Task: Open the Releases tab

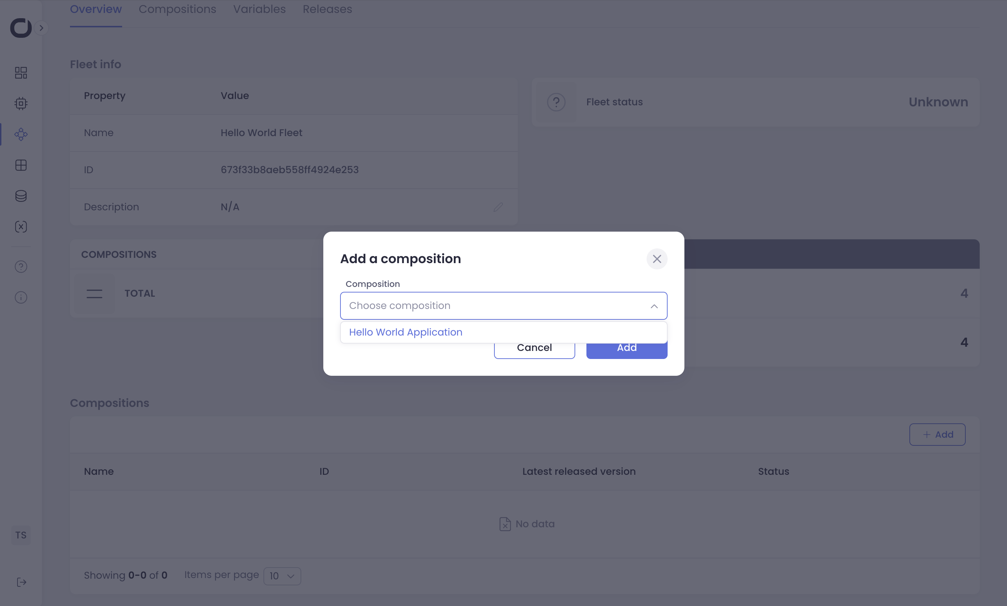Action: (327, 9)
